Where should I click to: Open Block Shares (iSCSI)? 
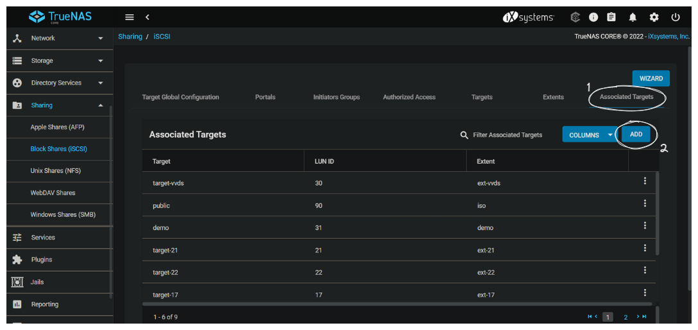[x=59, y=149]
